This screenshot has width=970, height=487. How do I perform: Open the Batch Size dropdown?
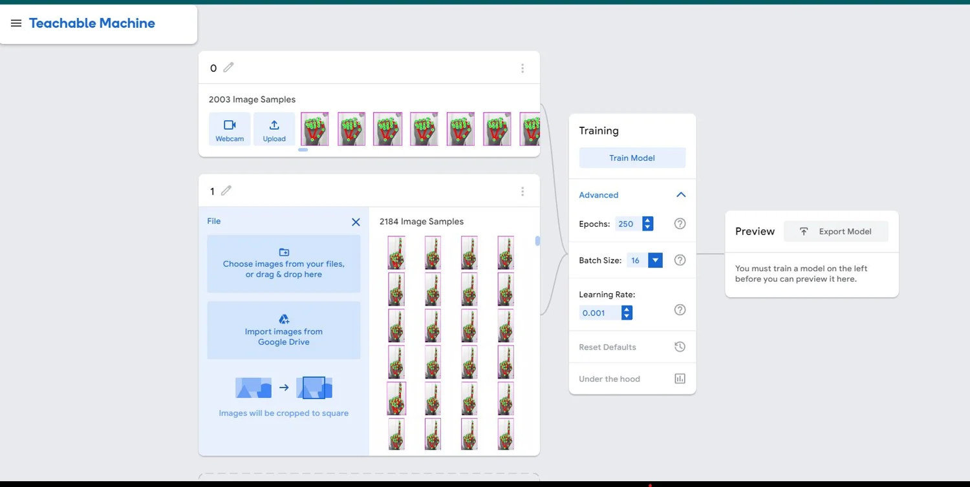(x=655, y=260)
